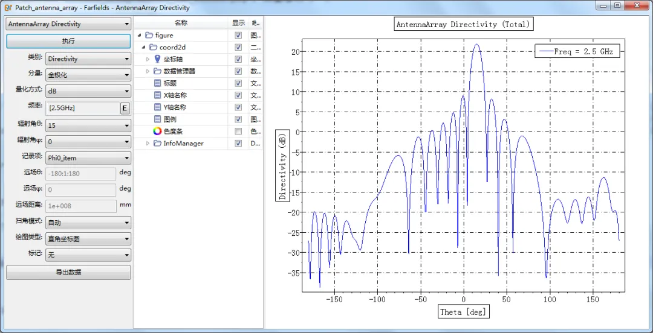
Task: Click the 执行 execute button
Action: 68,41
